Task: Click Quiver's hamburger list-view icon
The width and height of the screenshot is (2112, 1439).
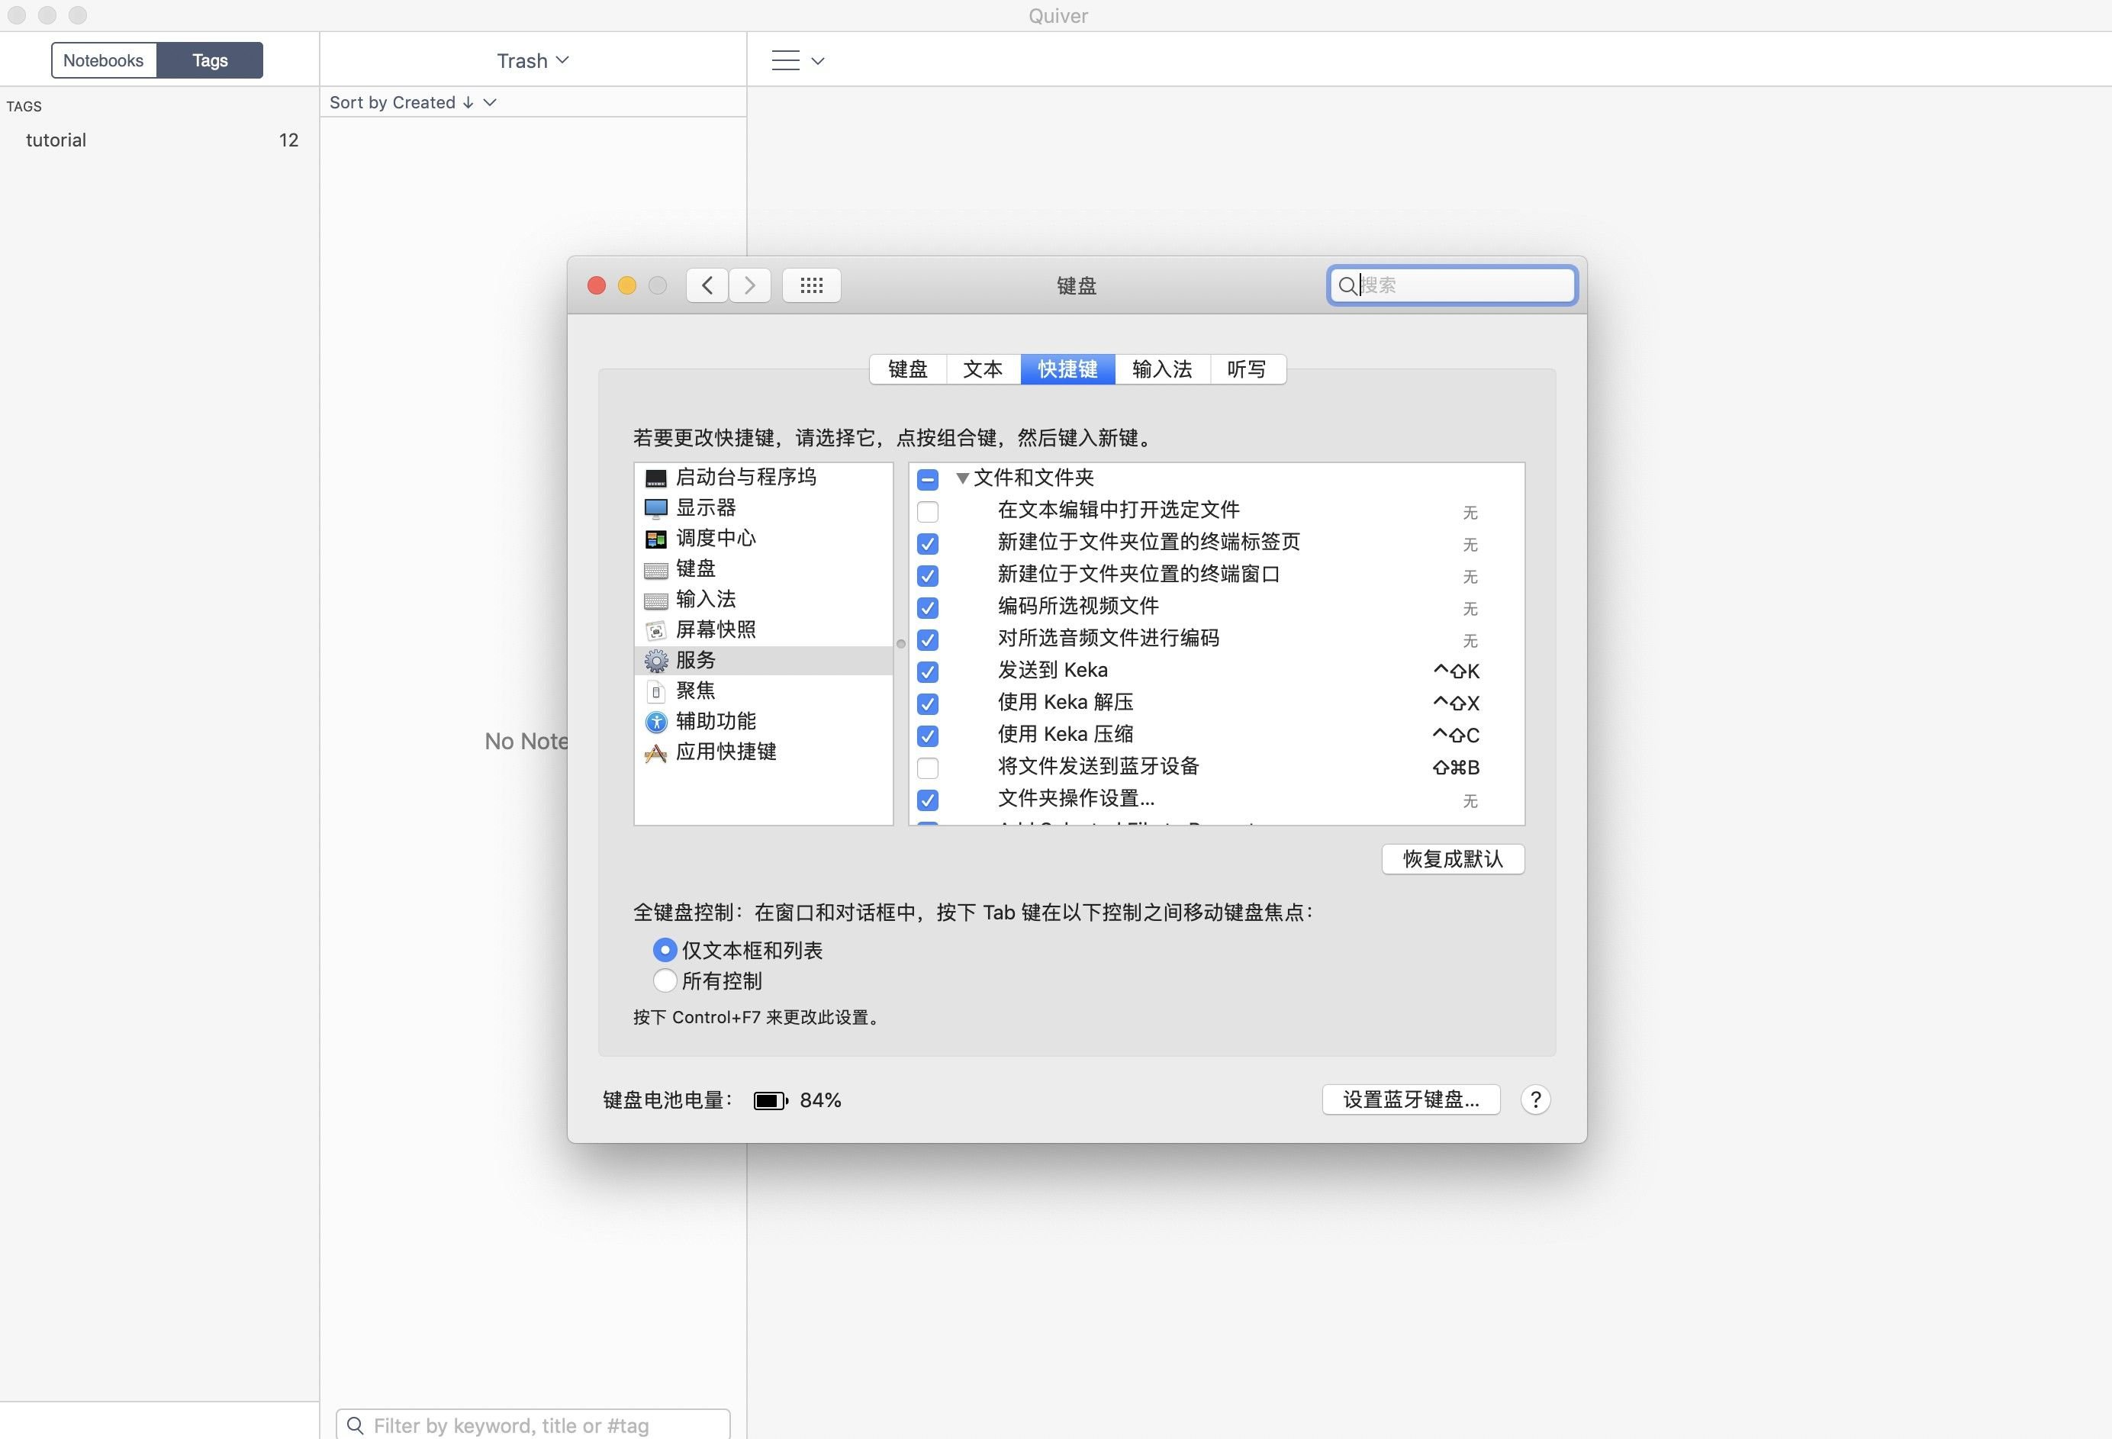Action: coord(785,61)
